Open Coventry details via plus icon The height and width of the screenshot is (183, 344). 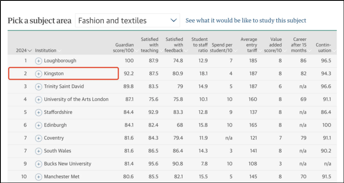pos(39,138)
